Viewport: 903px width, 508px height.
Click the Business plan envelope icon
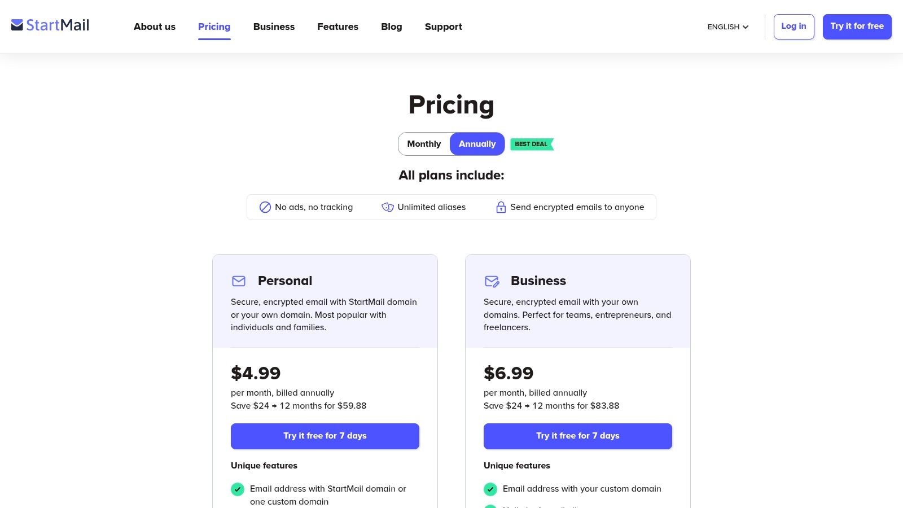tap(492, 281)
